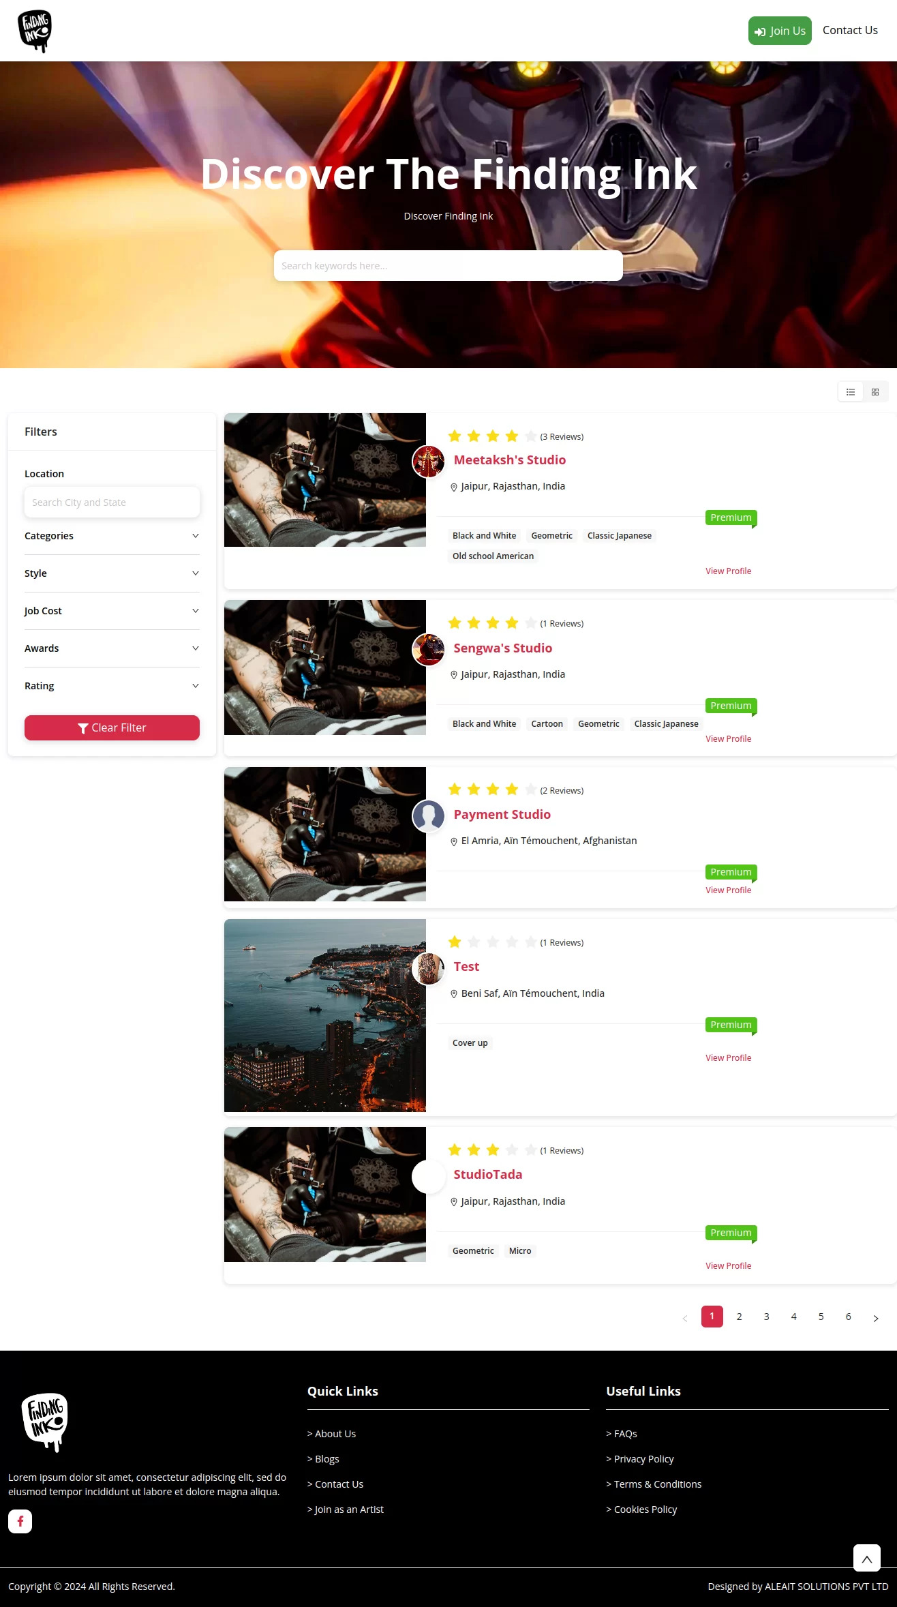
Task: Click the back-to-top arrow button
Action: tap(867, 1559)
